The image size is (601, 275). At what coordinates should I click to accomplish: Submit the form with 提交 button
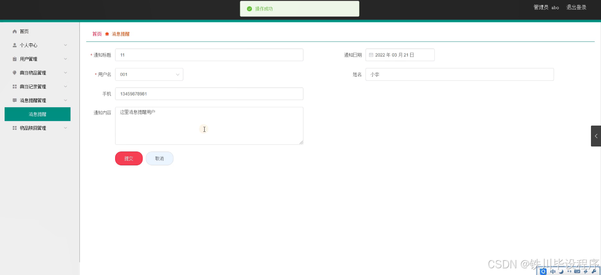click(x=129, y=159)
